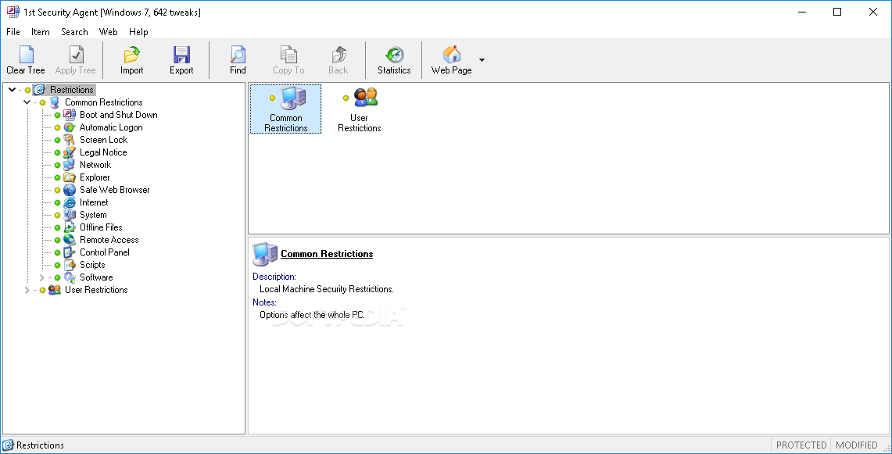Select Automatic Logon tree label

[x=111, y=127]
